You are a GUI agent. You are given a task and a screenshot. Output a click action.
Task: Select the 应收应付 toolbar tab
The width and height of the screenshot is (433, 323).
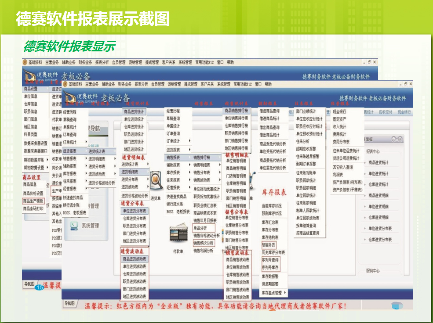pyautogui.click(x=385, y=112)
